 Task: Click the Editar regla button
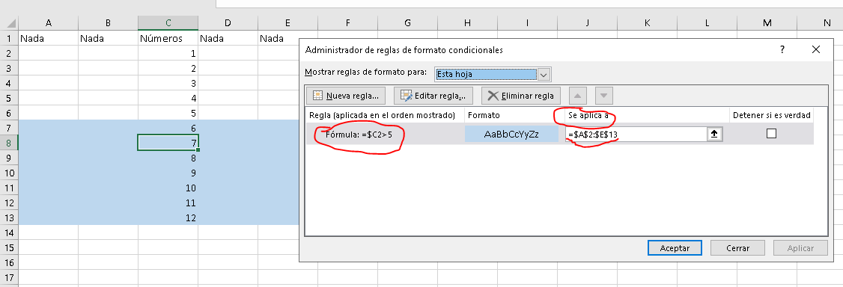433,96
